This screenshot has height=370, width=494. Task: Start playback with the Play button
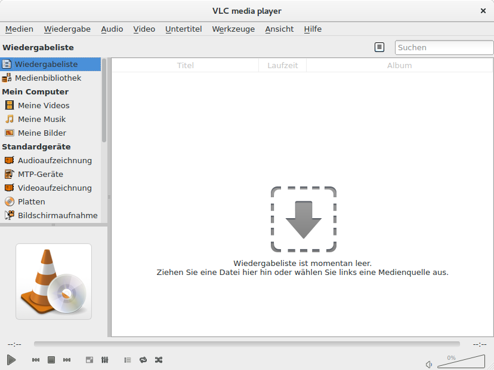(11, 360)
